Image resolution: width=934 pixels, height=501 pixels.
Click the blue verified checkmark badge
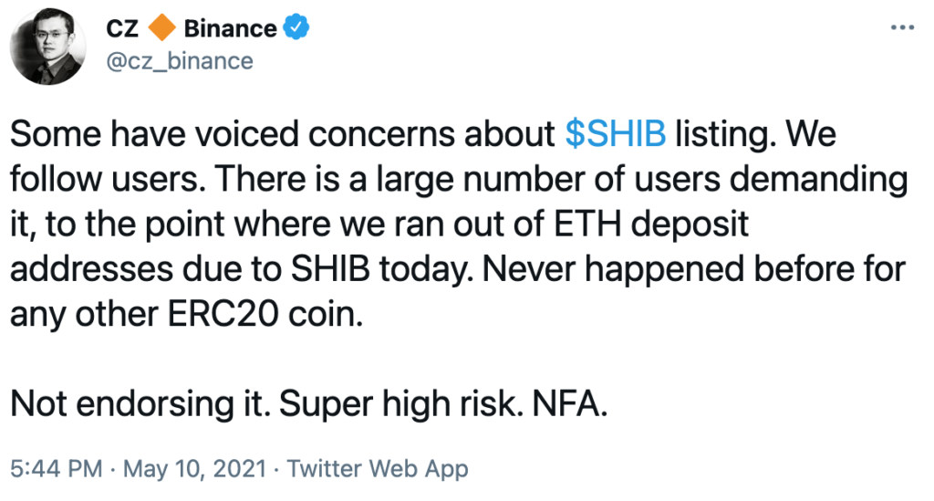(x=296, y=28)
